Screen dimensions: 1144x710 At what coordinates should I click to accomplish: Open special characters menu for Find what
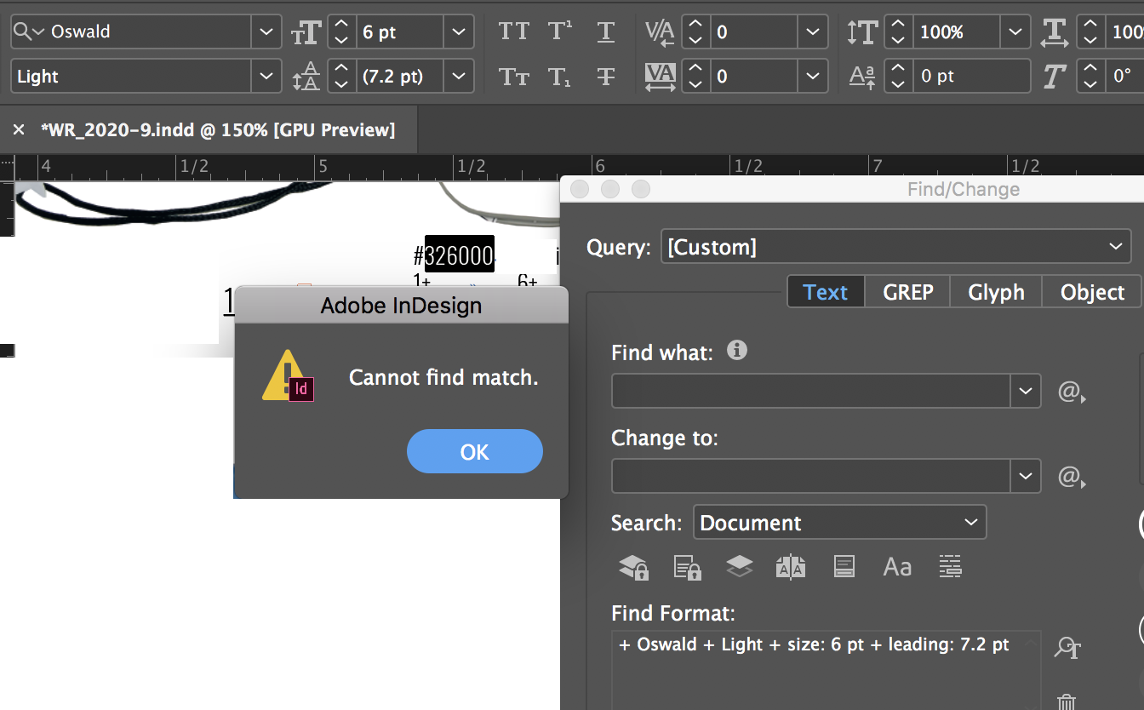1072,392
